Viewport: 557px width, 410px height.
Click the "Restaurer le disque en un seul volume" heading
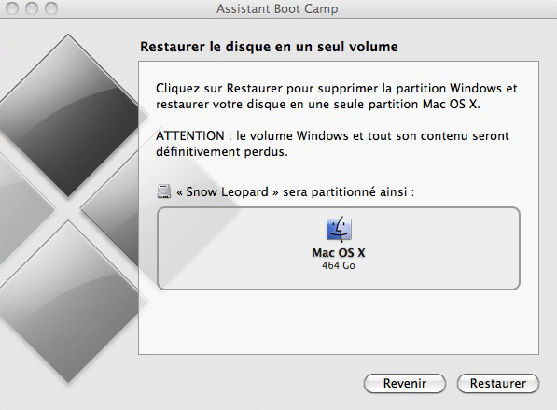click(x=269, y=47)
